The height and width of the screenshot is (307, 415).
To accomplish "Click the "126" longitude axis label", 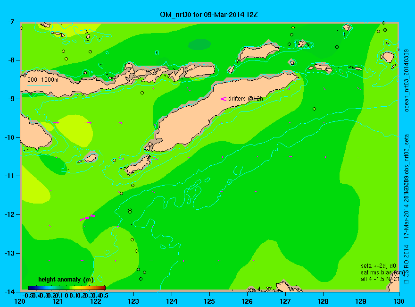I will [x=248, y=301].
